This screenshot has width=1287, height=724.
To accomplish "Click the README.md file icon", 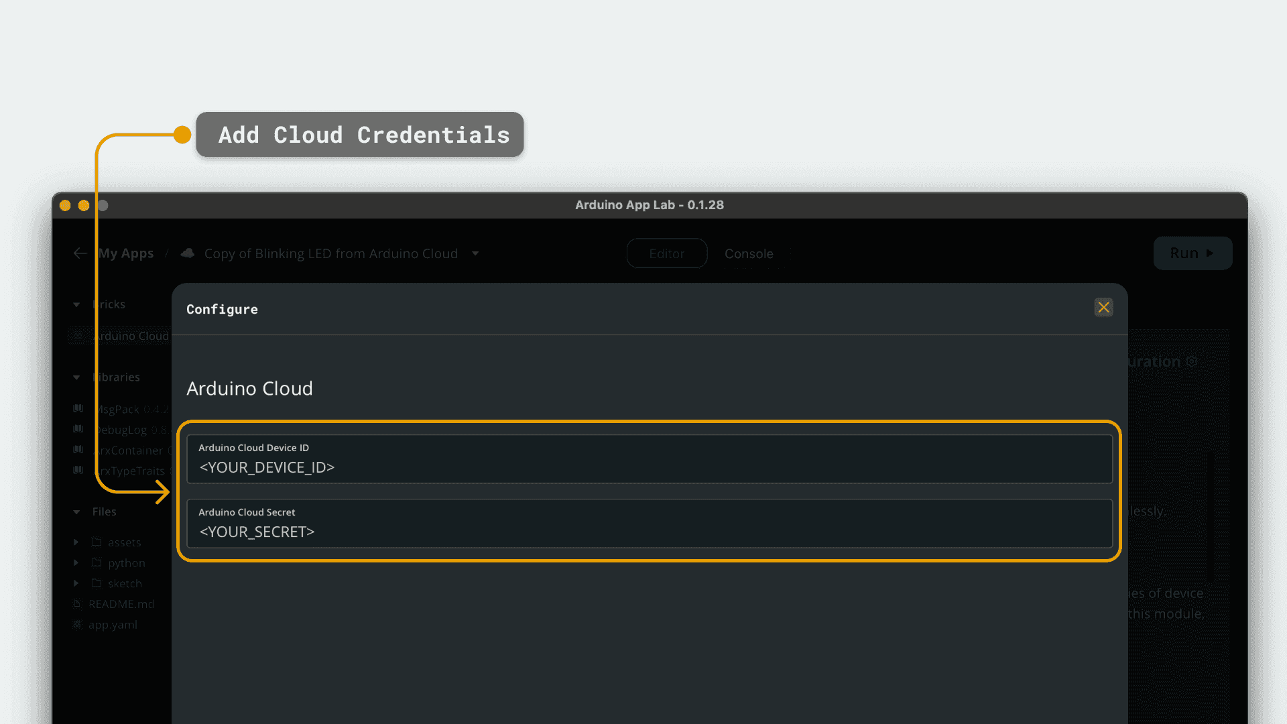I will pyautogui.click(x=76, y=603).
